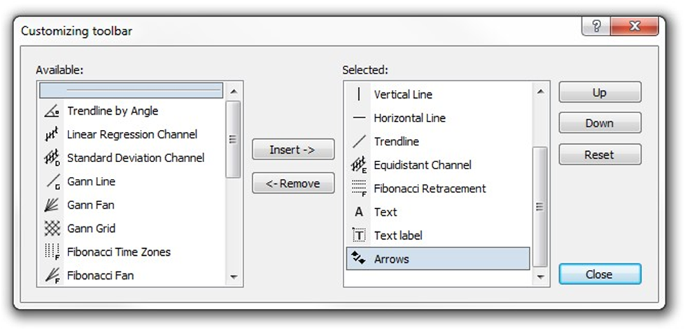Click the Text label icon
The height and width of the screenshot is (332, 685).
(359, 236)
